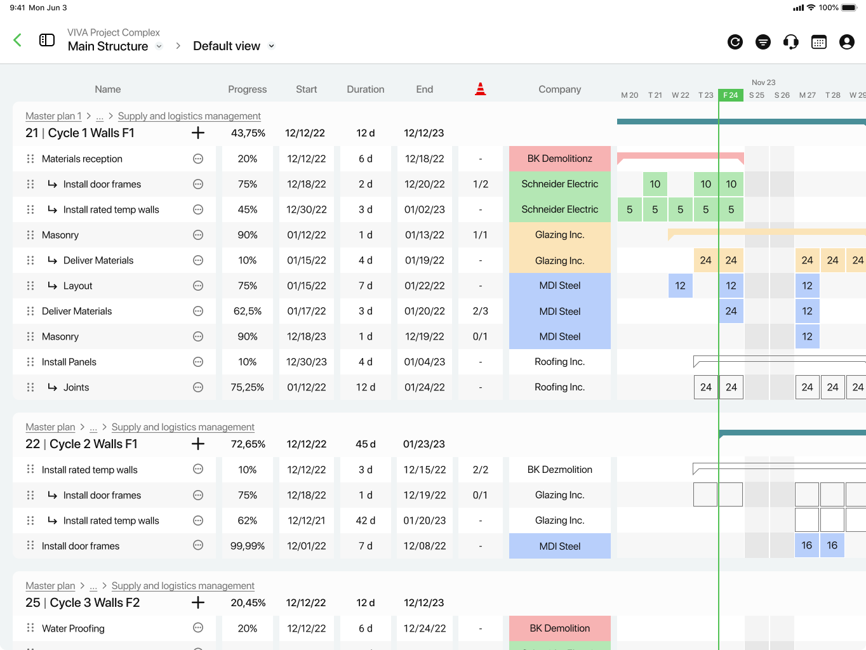Open the filter icon in the header
Image resolution: width=866 pixels, height=650 pixels.
coord(763,42)
